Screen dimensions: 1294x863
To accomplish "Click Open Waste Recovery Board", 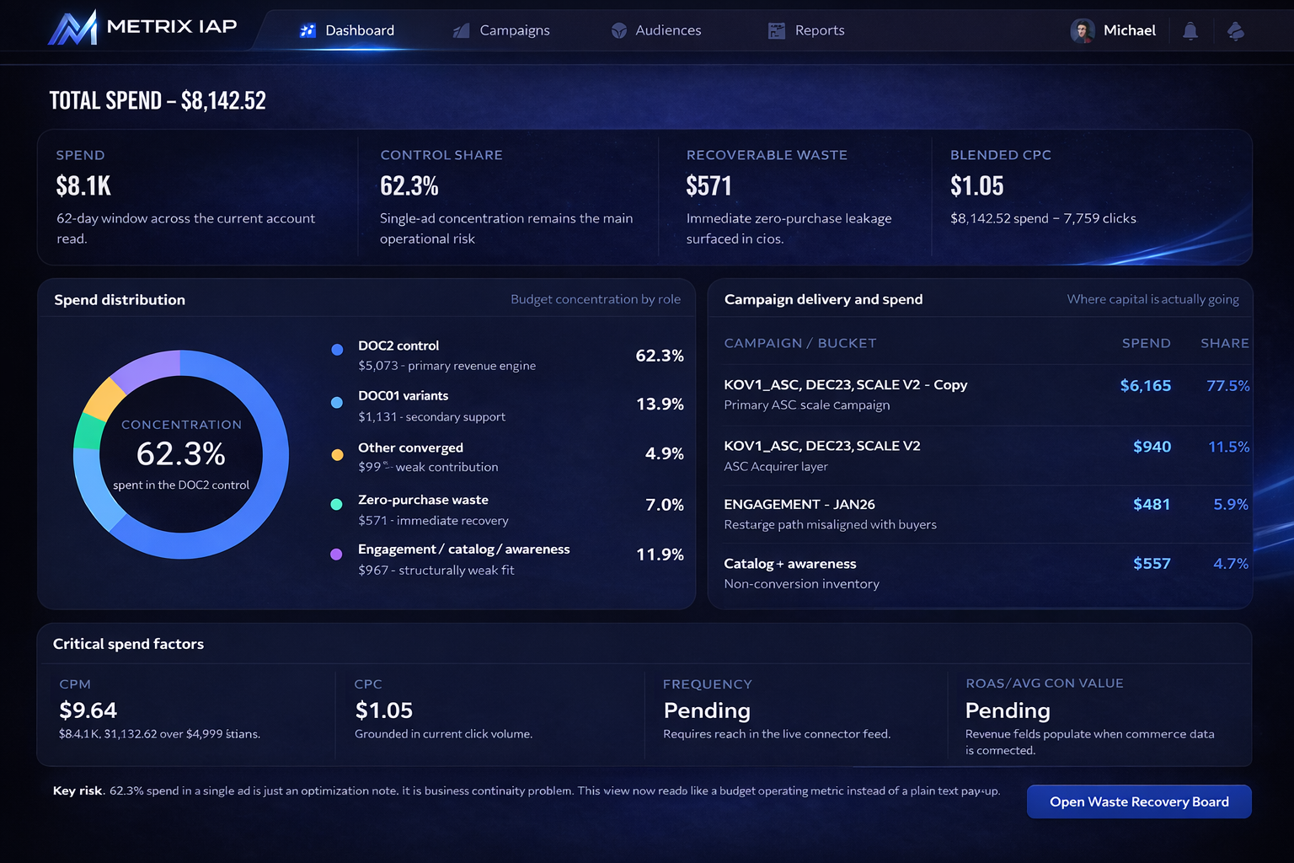I will (x=1138, y=801).
